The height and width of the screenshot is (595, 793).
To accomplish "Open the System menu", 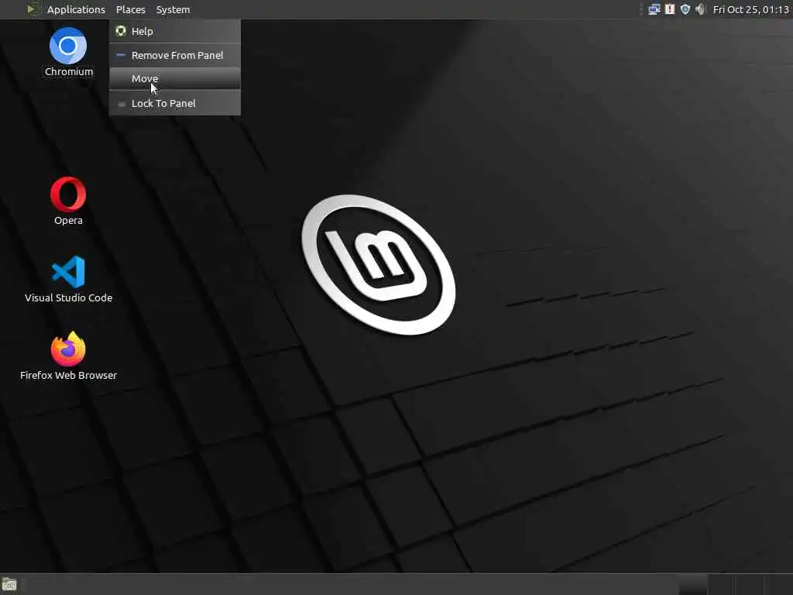I will (173, 9).
